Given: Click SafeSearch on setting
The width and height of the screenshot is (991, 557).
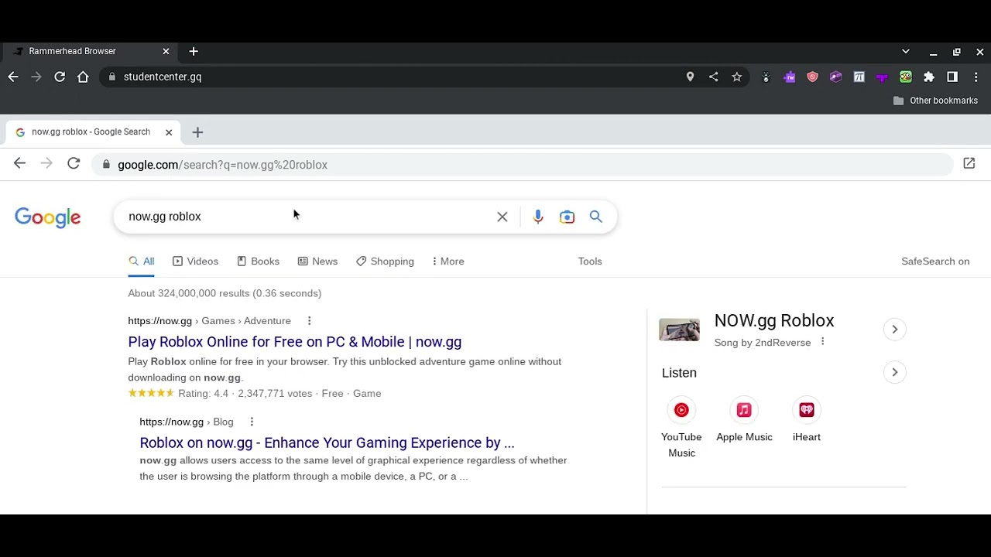Looking at the screenshot, I should pos(935,261).
